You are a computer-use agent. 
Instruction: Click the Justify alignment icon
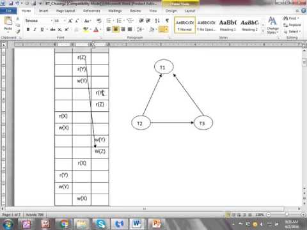point(130,29)
